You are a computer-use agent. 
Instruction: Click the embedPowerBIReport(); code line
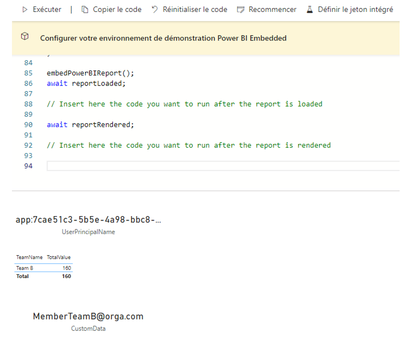point(90,73)
